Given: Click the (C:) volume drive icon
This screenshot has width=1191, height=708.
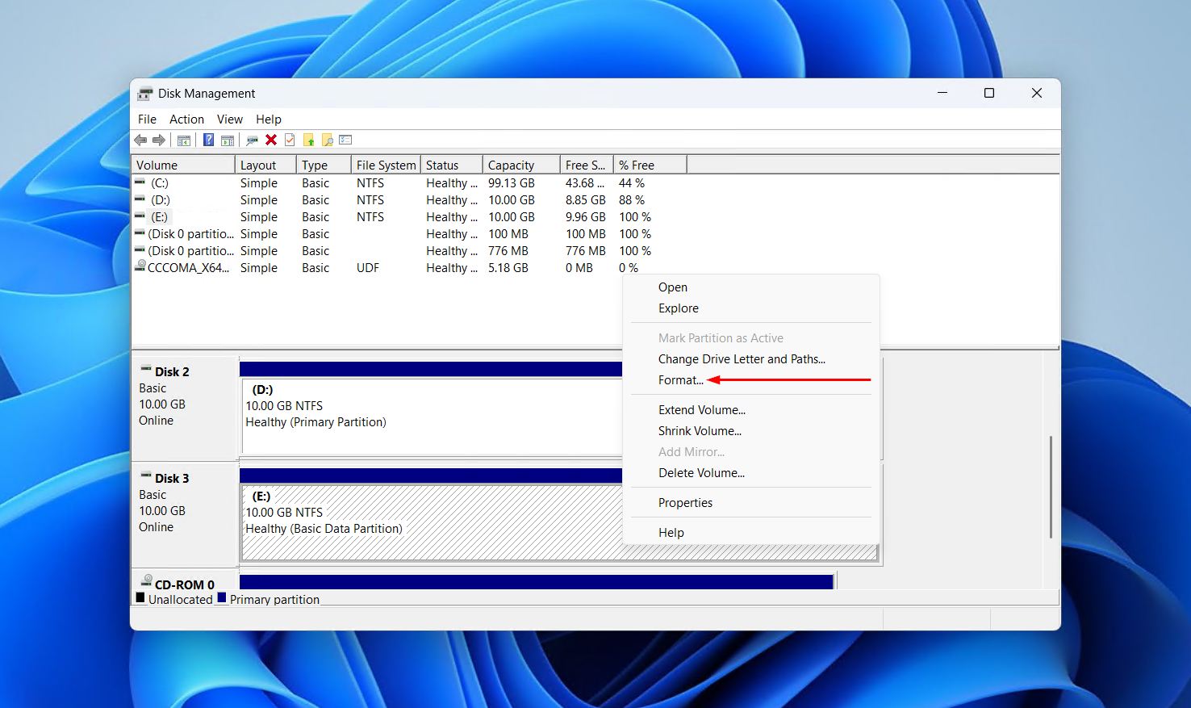Looking at the screenshot, I should coord(140,183).
